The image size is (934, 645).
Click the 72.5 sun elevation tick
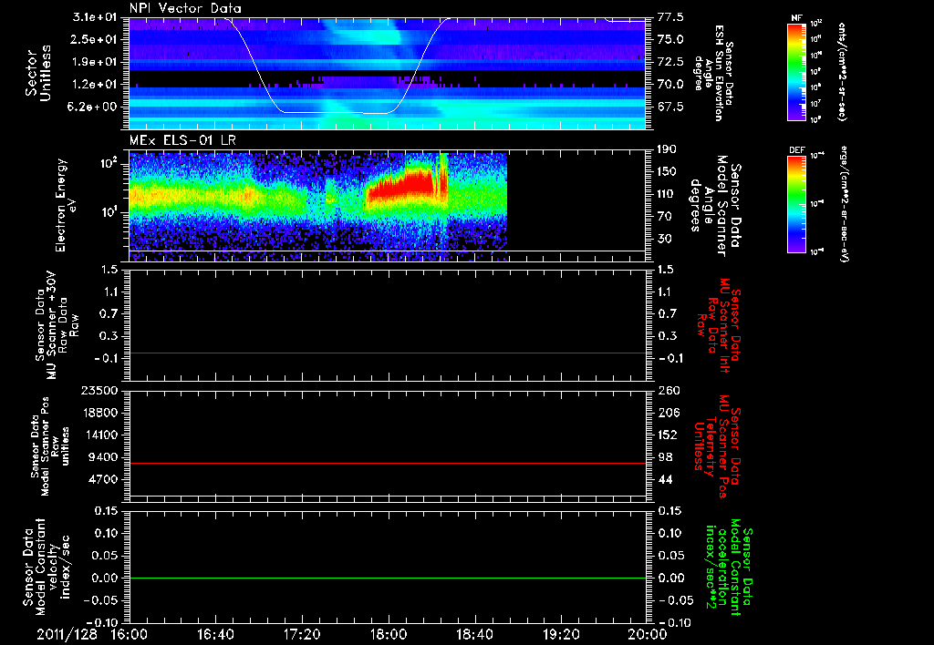point(670,62)
